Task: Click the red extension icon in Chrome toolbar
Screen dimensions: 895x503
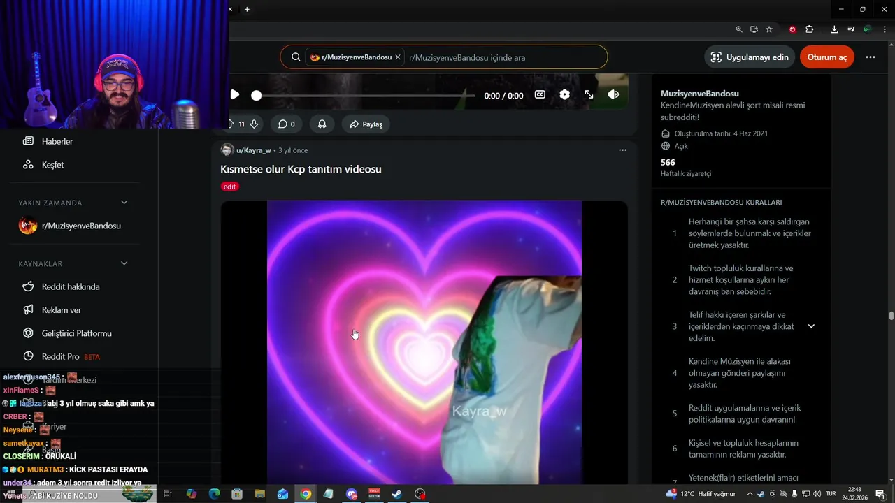Action: click(792, 29)
